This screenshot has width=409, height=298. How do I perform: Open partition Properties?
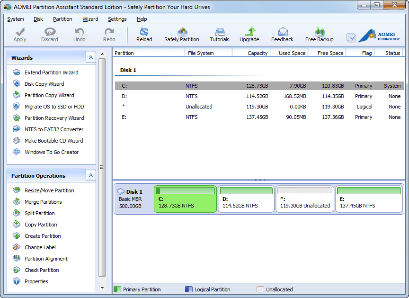click(x=30, y=281)
